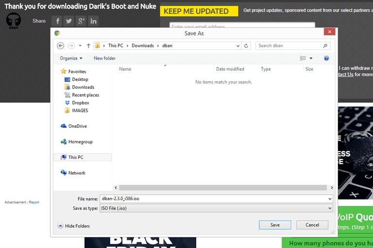Click Hide Folders toggle
373x248 pixels.
point(74,226)
